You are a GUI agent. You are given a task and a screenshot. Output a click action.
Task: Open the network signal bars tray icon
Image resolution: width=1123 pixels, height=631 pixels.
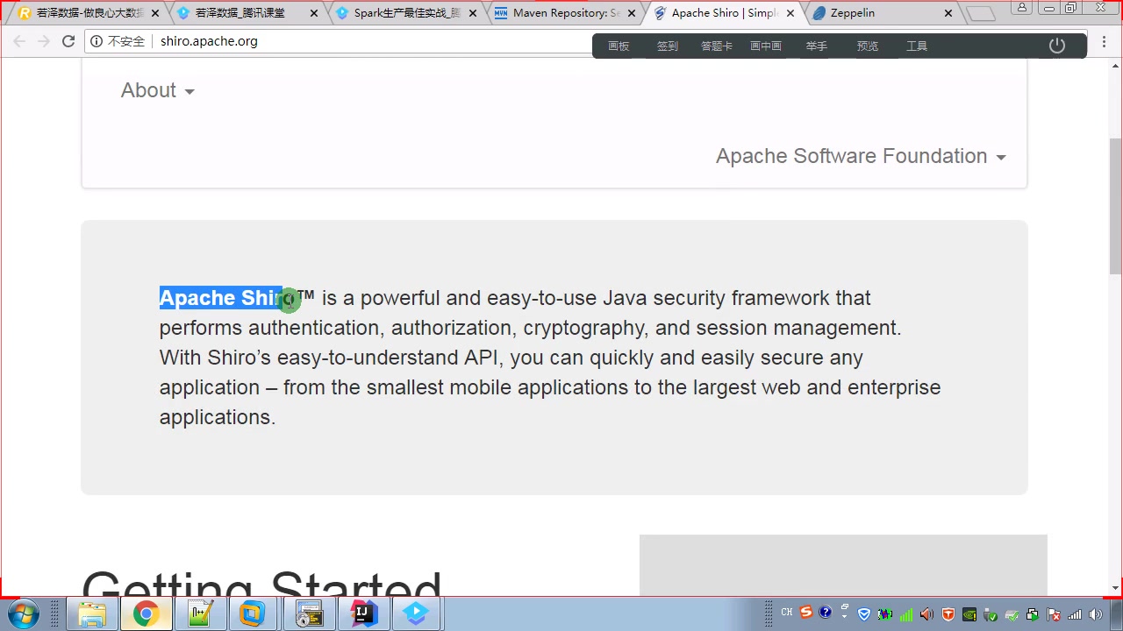click(x=1075, y=614)
